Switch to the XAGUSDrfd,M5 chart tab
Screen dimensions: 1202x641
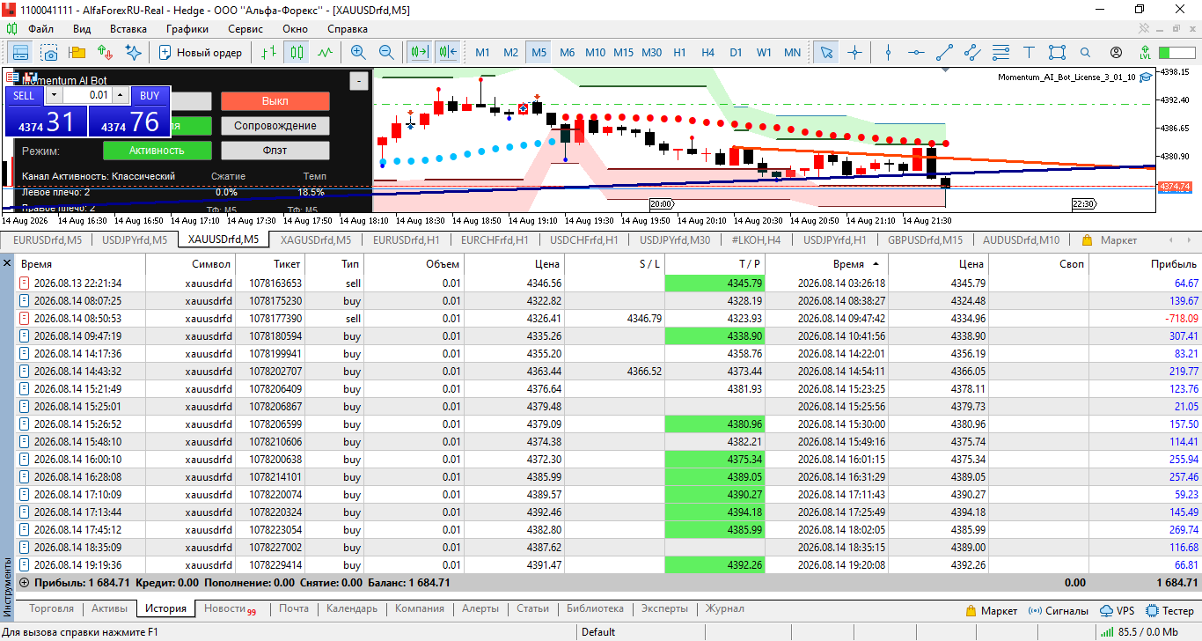[x=315, y=239]
